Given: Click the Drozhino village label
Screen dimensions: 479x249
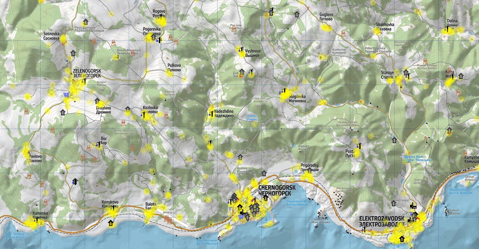Looking at the screenshot, I should click(103, 110).
